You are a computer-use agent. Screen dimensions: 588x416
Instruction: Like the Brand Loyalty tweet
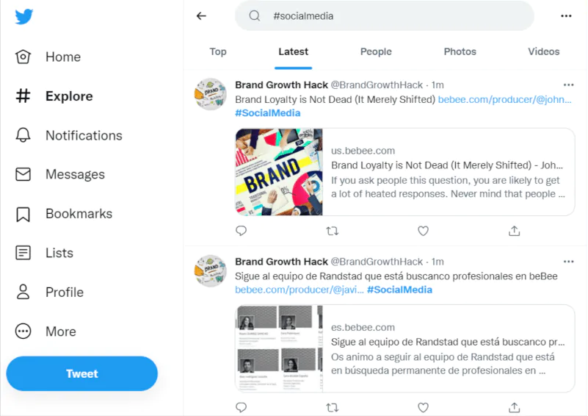[x=423, y=231]
